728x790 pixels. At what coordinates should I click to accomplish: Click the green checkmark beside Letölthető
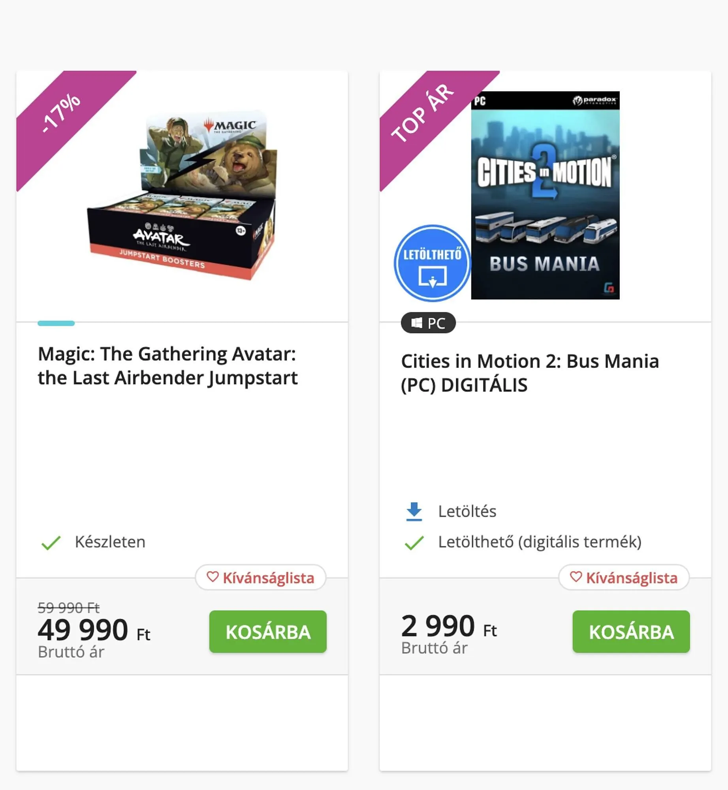point(414,543)
